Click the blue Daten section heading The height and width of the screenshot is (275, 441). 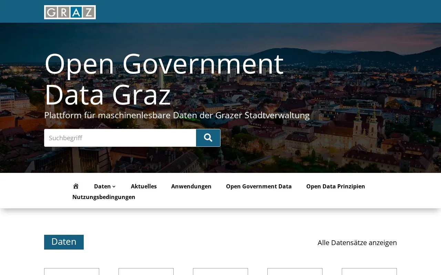pos(64,242)
